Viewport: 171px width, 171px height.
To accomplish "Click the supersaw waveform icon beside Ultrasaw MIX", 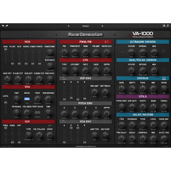I will [x=164, y=51].
